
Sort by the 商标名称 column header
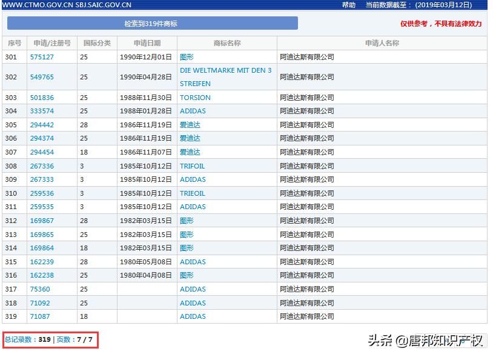coord(226,42)
